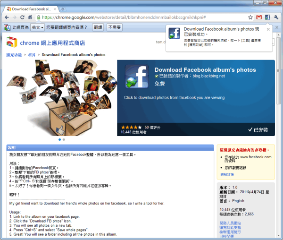
Task: Click the vertical scrollbar thumb
Action: click(x=279, y=70)
